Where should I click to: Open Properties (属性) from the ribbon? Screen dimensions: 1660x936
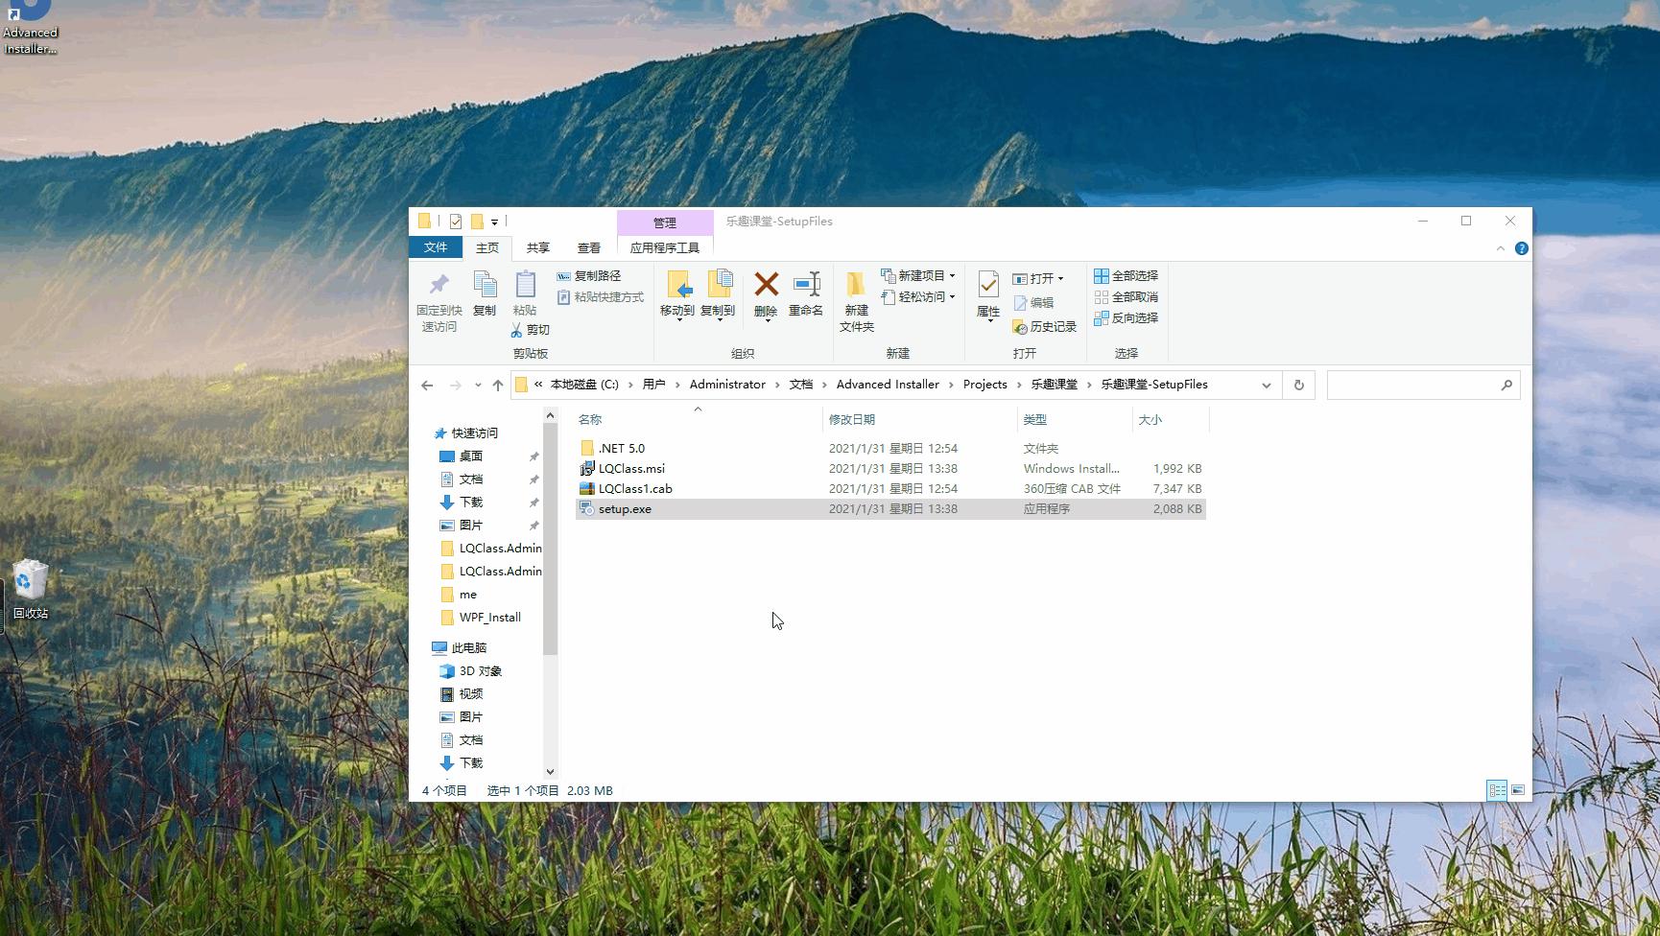pos(988,286)
